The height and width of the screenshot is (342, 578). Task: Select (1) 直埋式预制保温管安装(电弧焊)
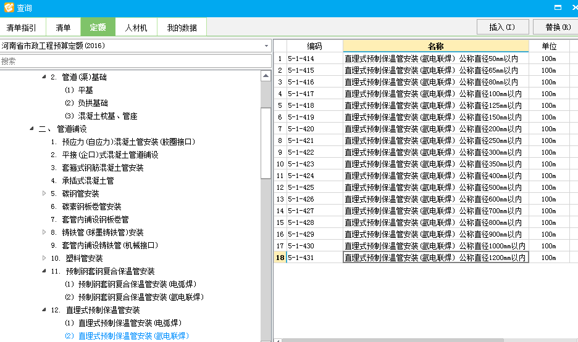123,323
